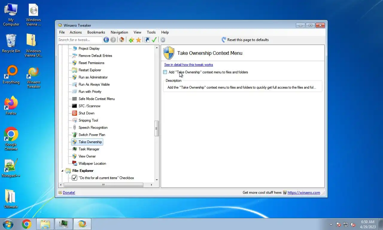Image resolution: width=383 pixels, height=230 pixels.
Task: Click the Remove Default Entries icon
Action: [x=75, y=56]
